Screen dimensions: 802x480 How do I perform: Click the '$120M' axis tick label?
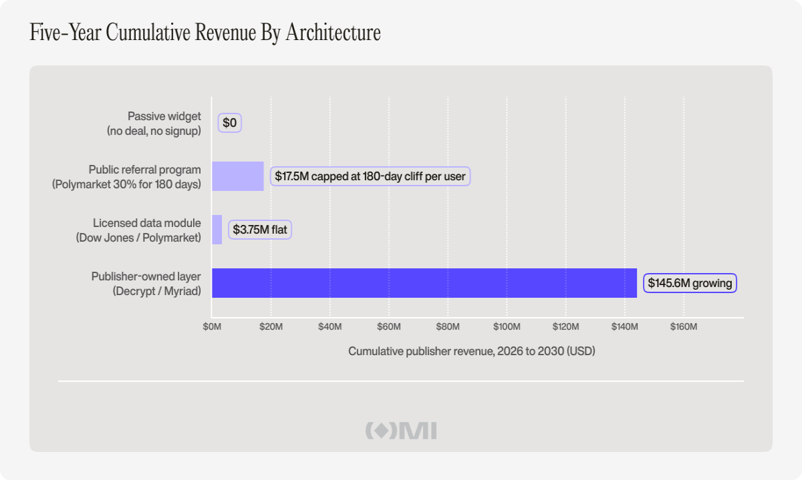point(565,326)
